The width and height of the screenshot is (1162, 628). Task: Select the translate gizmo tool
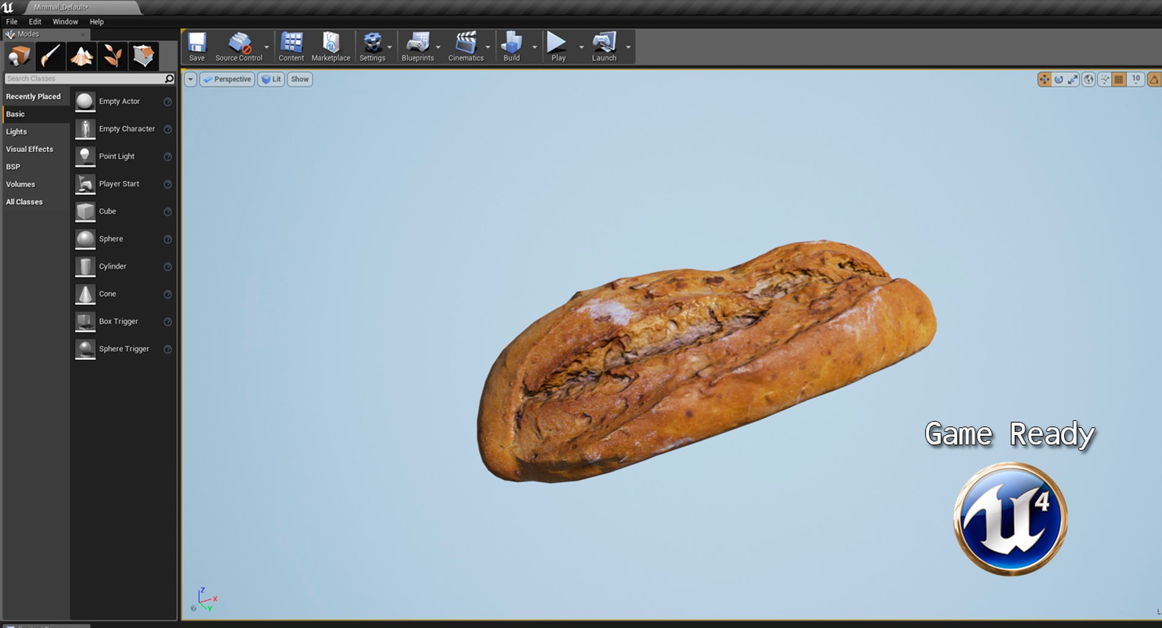point(1044,79)
